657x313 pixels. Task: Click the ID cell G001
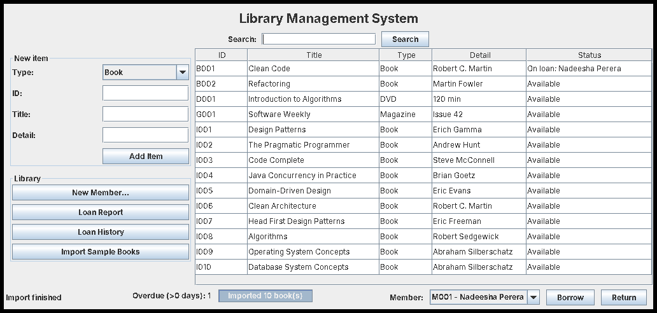tap(222, 115)
